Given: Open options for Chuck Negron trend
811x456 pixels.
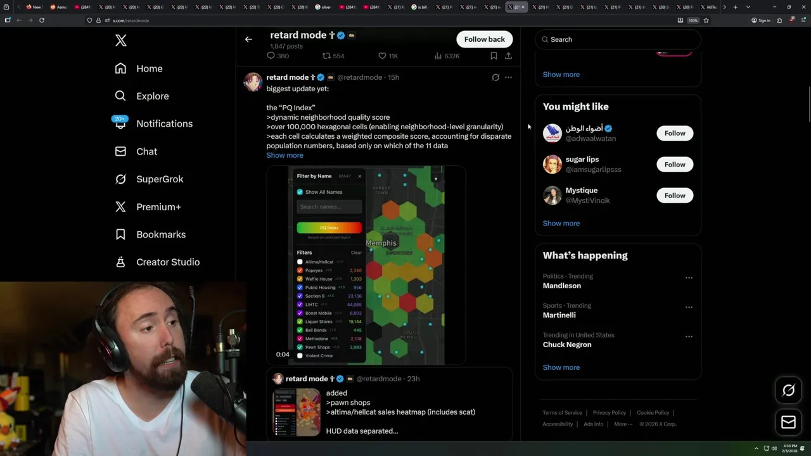Looking at the screenshot, I should 689,336.
